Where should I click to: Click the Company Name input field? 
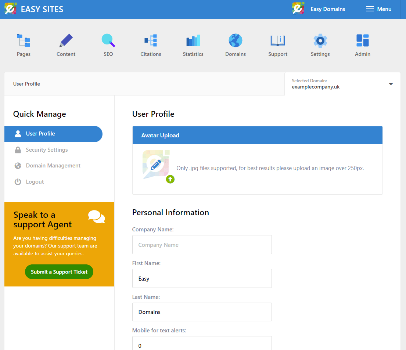[x=202, y=245]
